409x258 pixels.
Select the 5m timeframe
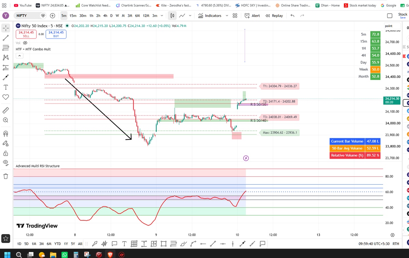[x=64, y=16]
